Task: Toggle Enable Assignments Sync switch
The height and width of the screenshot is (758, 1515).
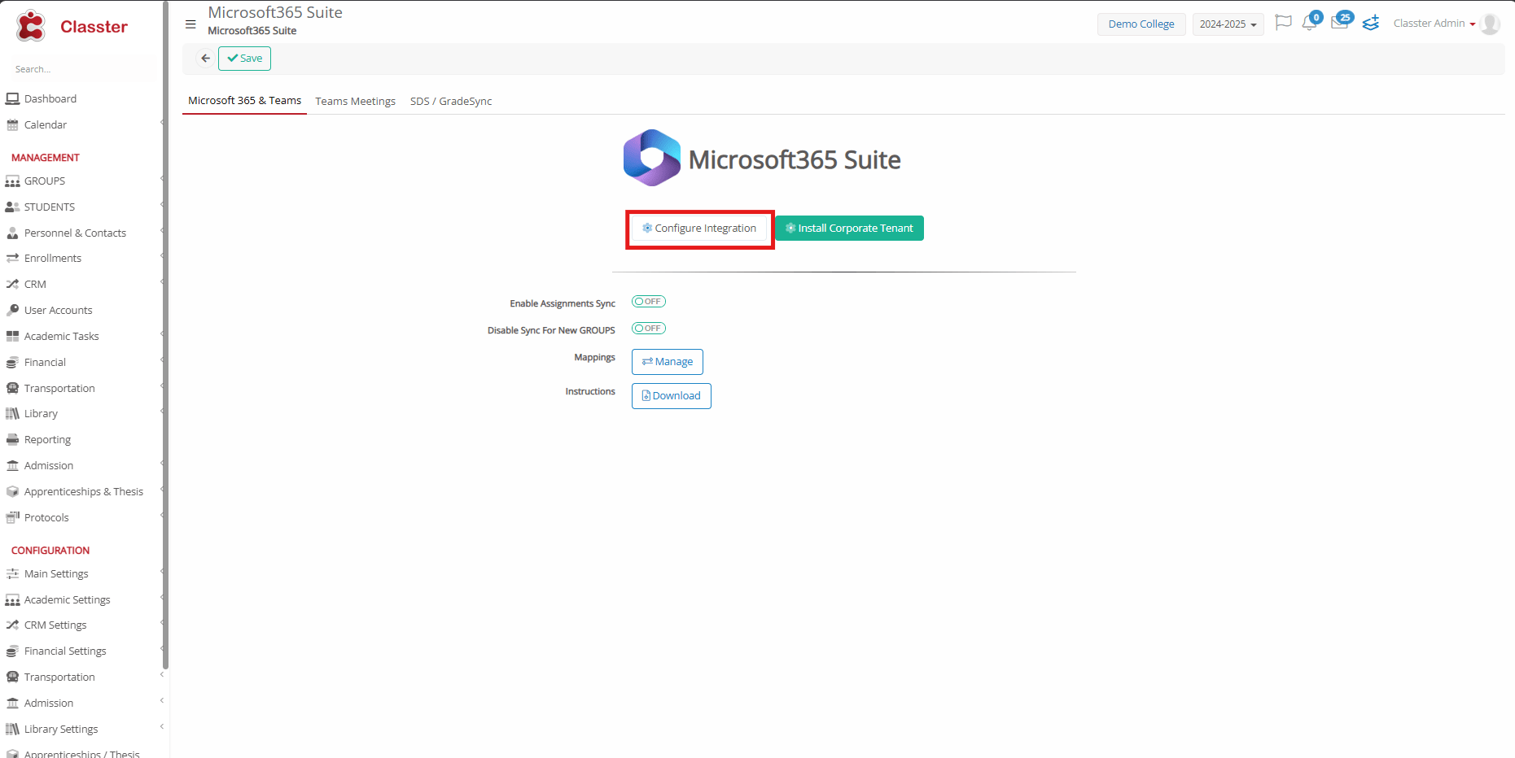Action: (x=649, y=302)
